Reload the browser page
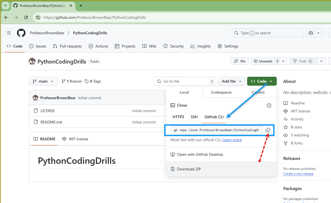 pos(26,17)
